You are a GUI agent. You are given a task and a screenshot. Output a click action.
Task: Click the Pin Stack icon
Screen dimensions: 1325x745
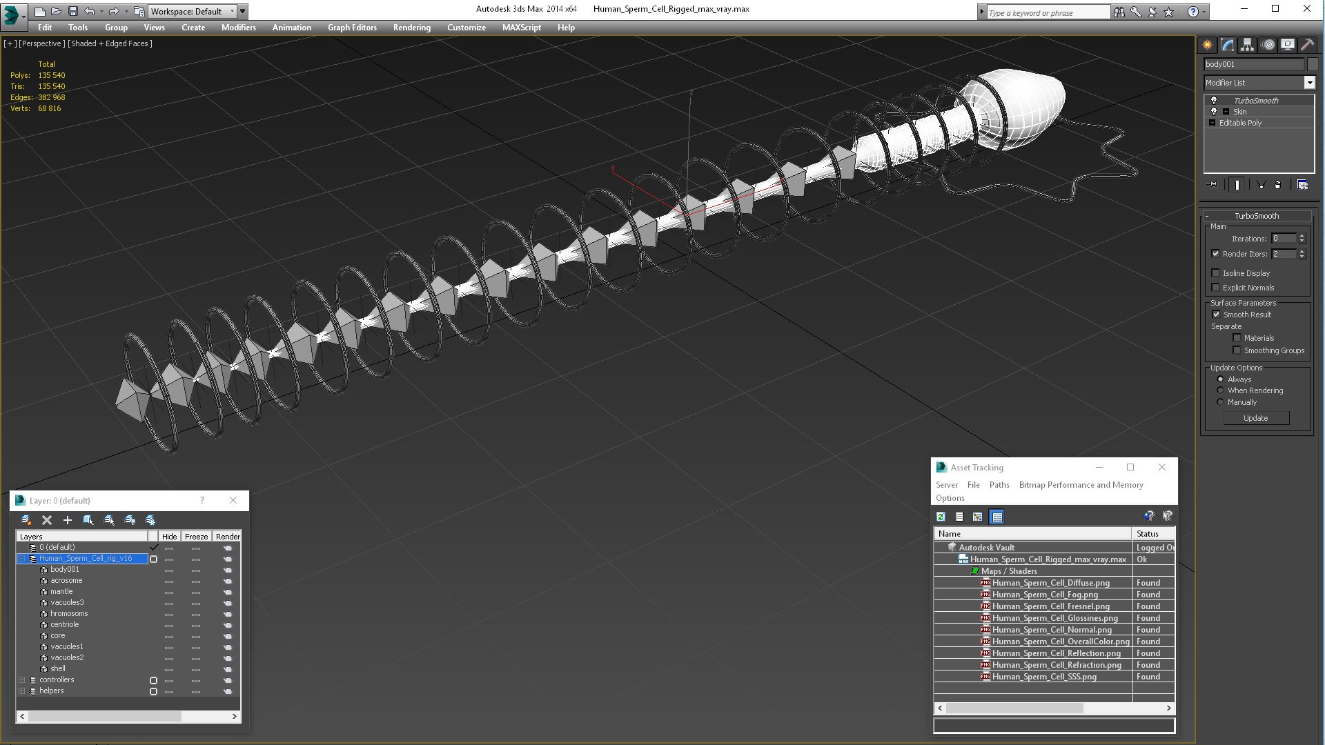coord(1213,185)
